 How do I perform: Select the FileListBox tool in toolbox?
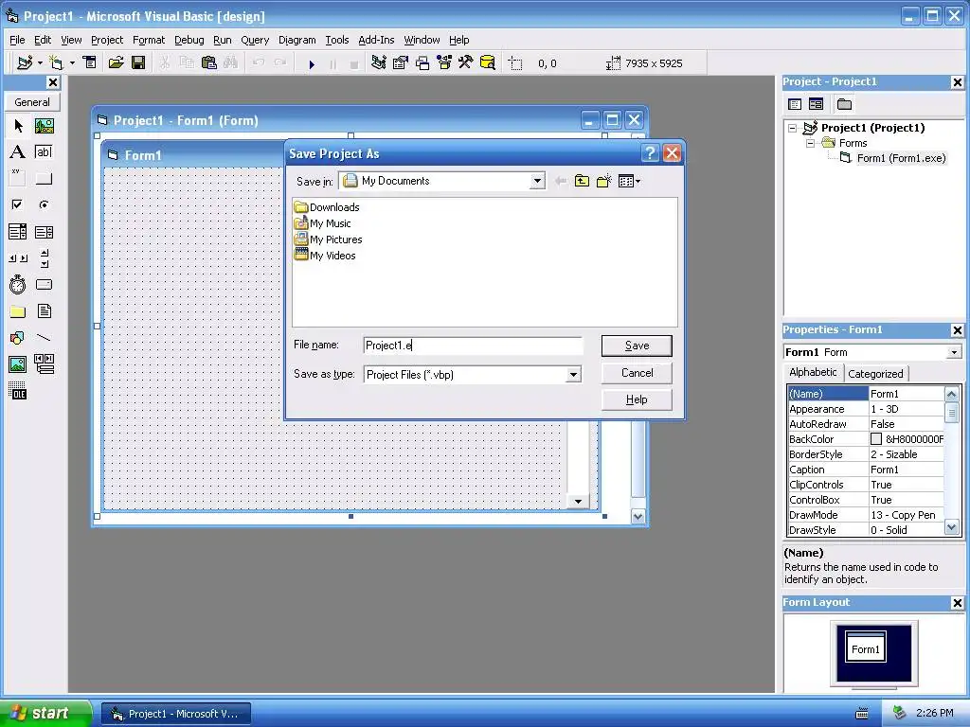pos(44,310)
